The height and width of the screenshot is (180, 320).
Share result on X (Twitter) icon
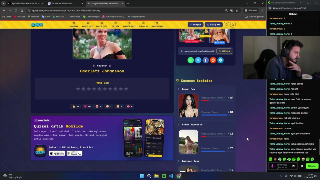pos(198,60)
